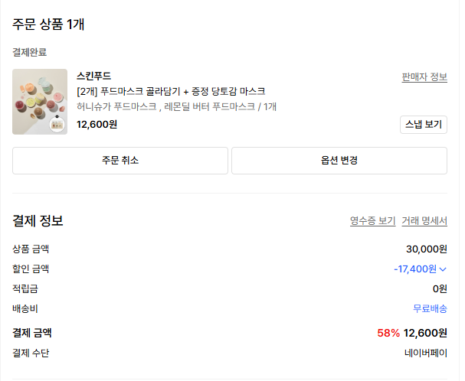Select the 옵션 변경 button
This screenshot has width=465, height=381.
[339, 161]
